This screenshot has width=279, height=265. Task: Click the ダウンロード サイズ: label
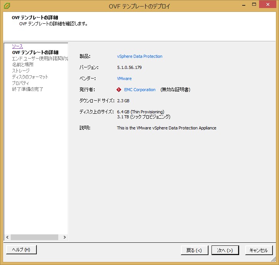click(x=97, y=101)
